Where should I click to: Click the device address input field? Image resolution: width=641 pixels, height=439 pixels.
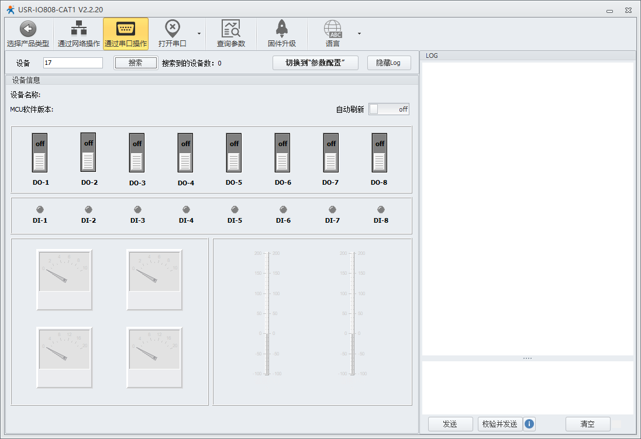(x=73, y=63)
